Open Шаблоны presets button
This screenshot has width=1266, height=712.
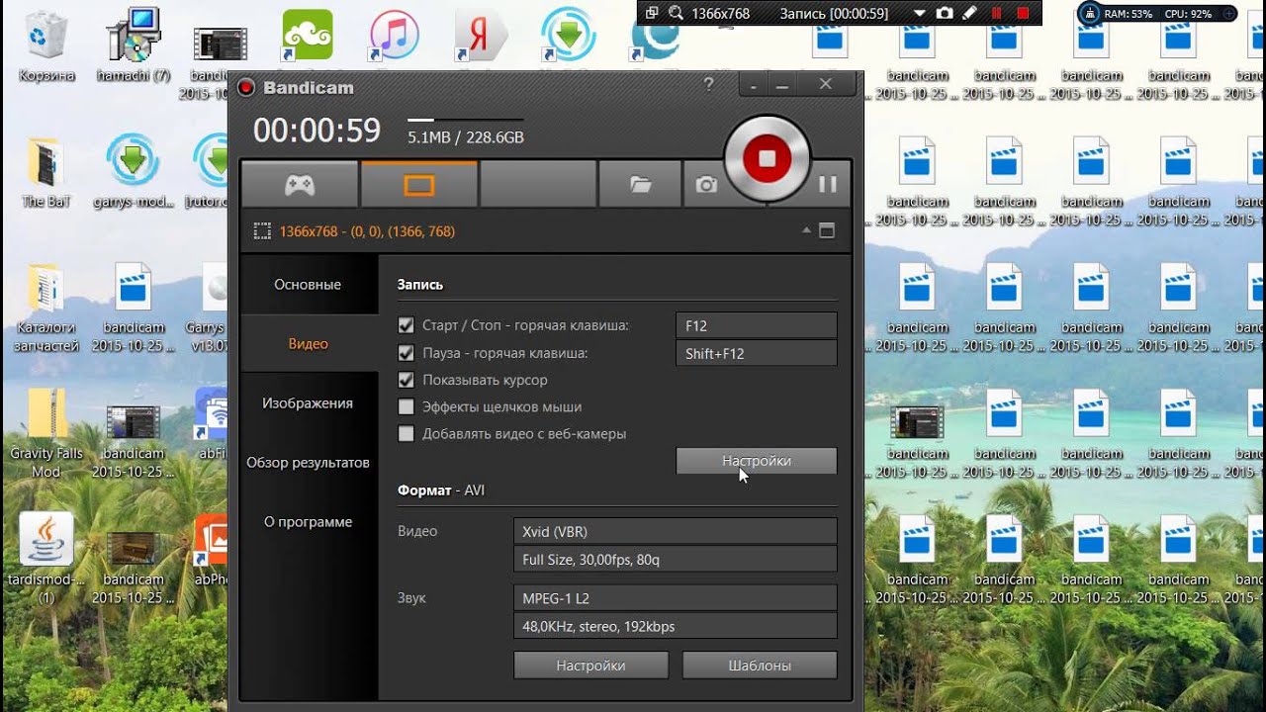tap(760, 666)
